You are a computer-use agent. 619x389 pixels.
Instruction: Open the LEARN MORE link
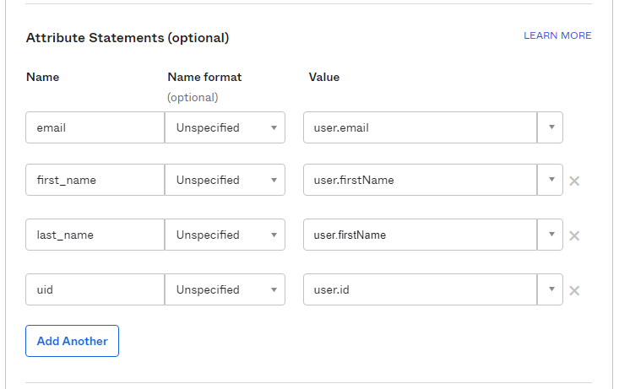[557, 35]
